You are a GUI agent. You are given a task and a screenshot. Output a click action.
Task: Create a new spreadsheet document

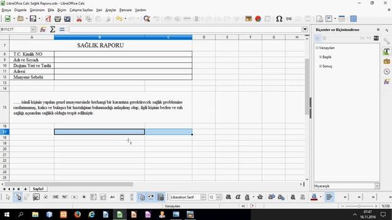[x=7, y=19]
